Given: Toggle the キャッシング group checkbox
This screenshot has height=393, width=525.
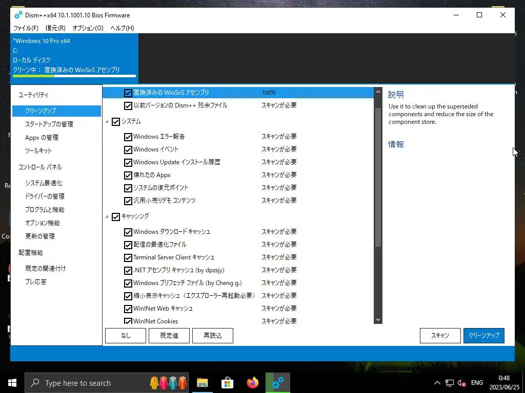Looking at the screenshot, I should [x=116, y=217].
